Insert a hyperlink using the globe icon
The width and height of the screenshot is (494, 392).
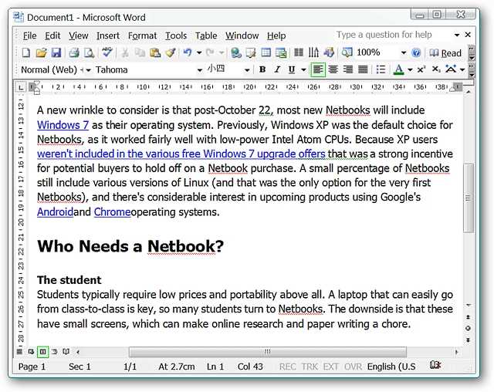[236, 52]
